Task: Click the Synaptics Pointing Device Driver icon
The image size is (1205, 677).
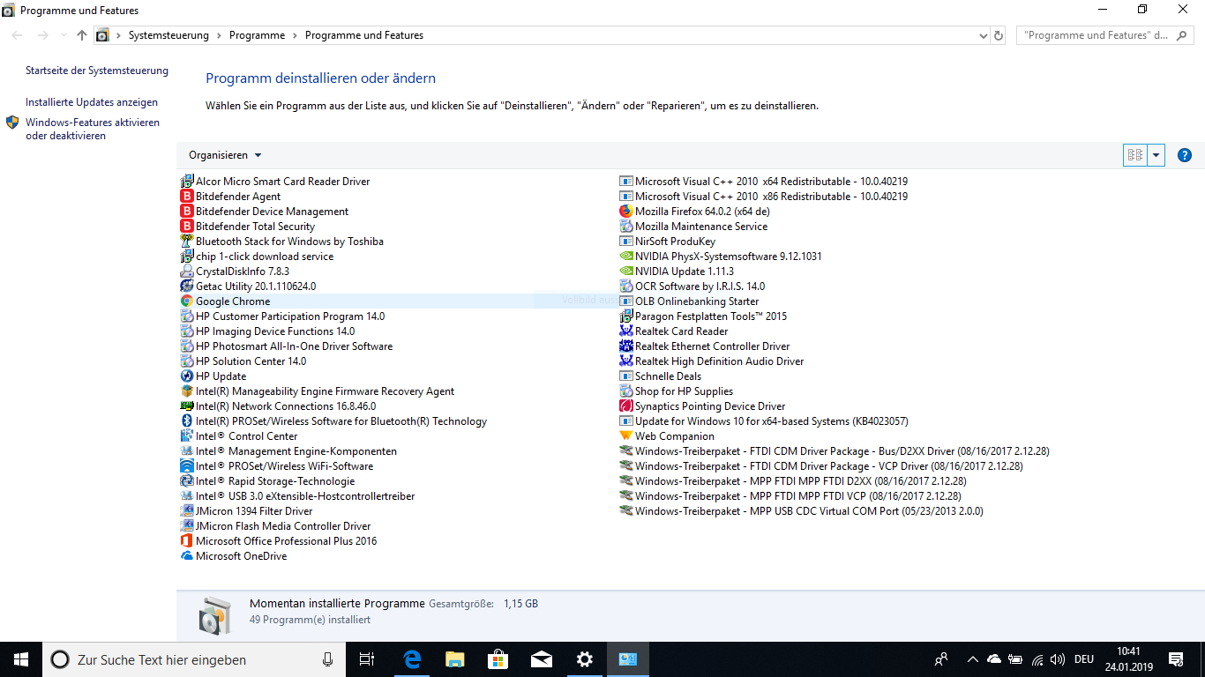Action: point(626,406)
